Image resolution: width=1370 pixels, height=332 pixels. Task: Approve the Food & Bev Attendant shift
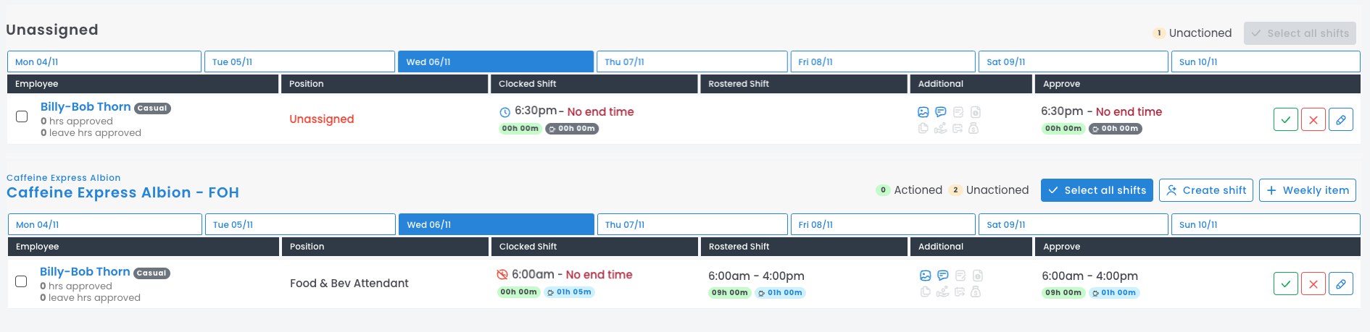(1285, 284)
